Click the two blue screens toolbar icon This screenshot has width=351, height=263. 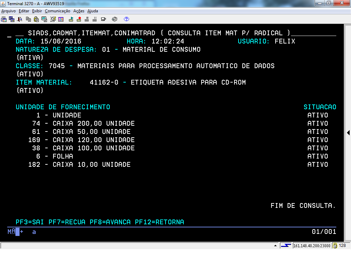click(12, 19)
